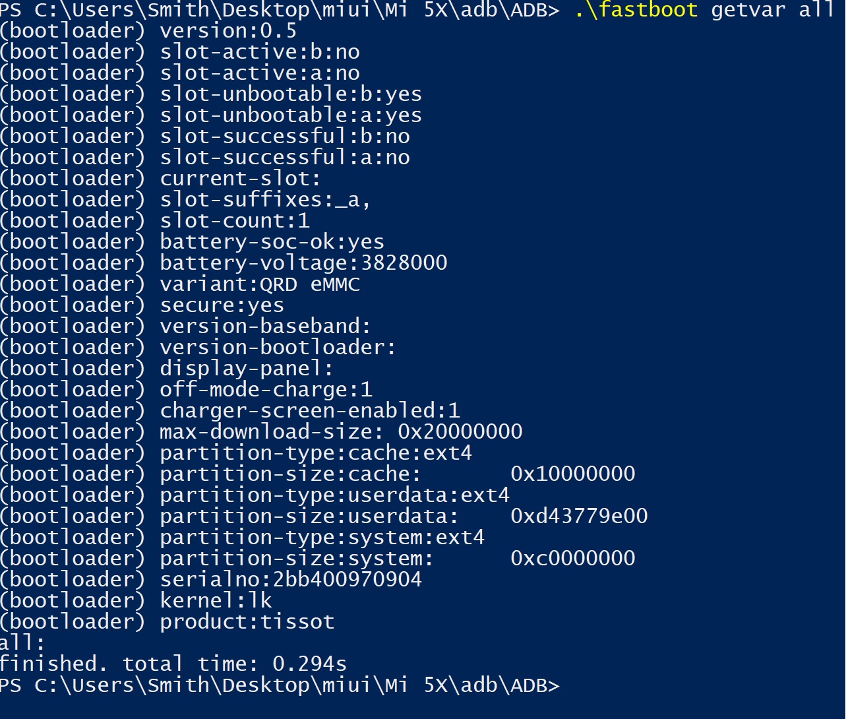Click the secure:yes output line

pos(142,305)
